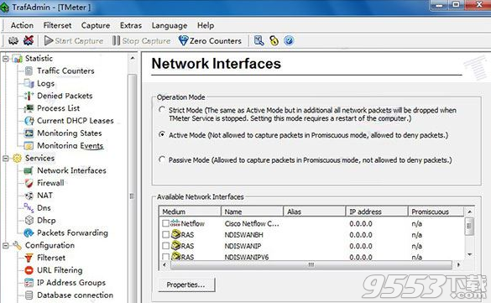Click the Zero Counters diamond icon

(x=183, y=40)
